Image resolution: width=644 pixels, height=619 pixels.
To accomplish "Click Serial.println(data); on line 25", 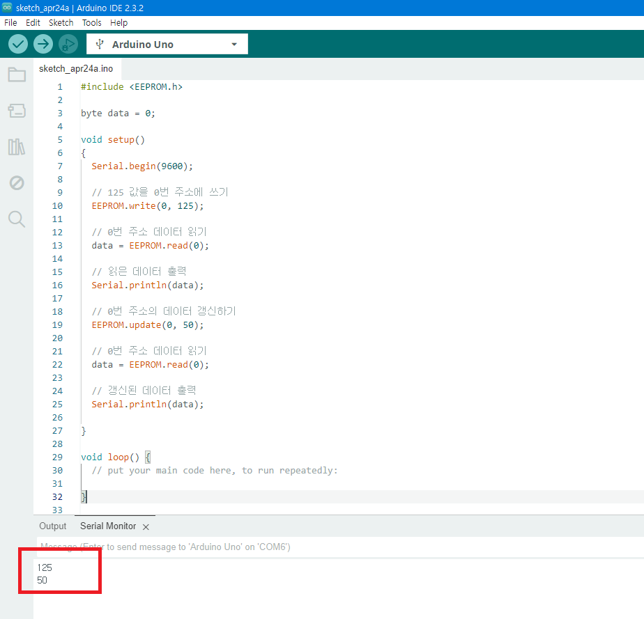I will (148, 404).
